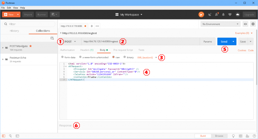Open the Send button dropdown arrow
This screenshot has width=258, height=139.
[233, 42]
